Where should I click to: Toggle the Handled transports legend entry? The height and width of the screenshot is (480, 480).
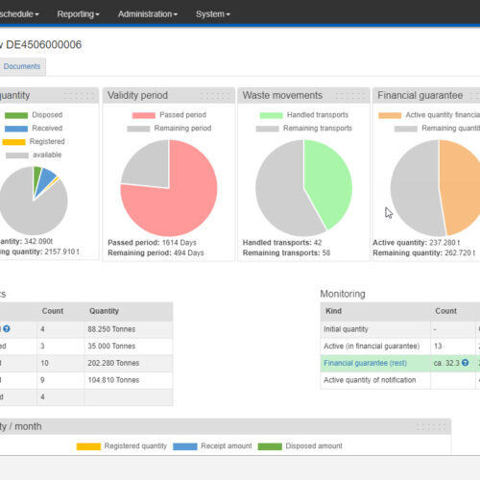(303, 115)
